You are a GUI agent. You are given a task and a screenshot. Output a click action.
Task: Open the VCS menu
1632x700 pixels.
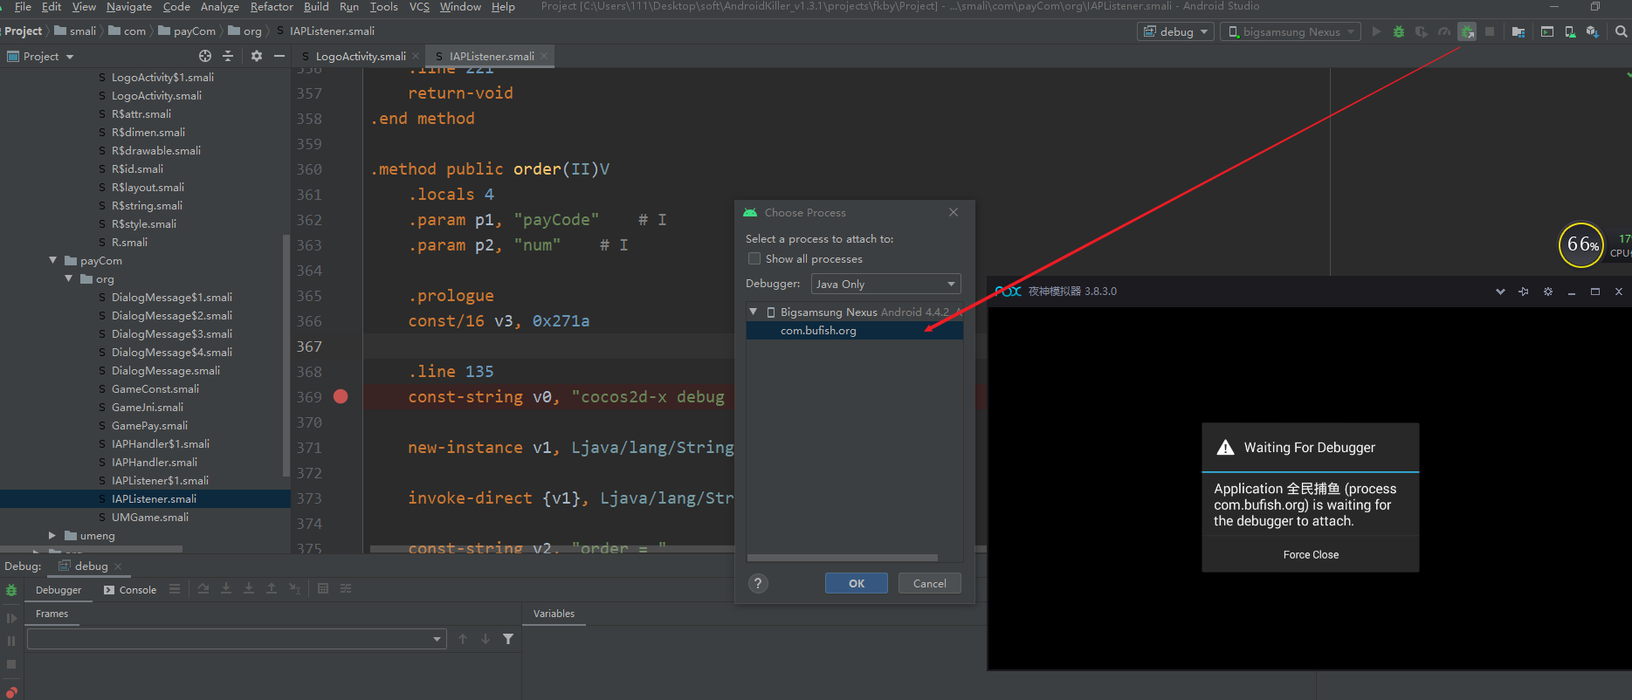click(x=419, y=7)
